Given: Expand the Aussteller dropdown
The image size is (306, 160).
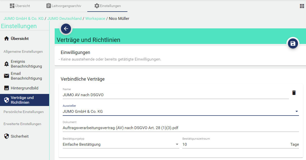Looking at the screenshot, I should point(296,112).
